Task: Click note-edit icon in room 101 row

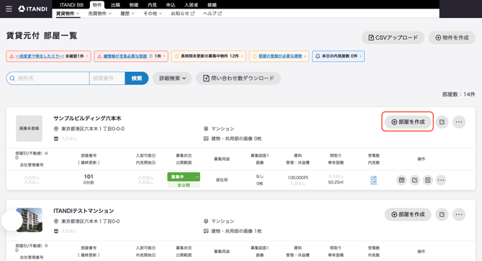Action: pos(427,180)
